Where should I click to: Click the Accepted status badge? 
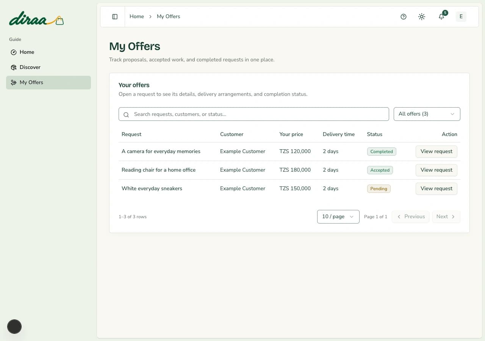click(x=380, y=170)
